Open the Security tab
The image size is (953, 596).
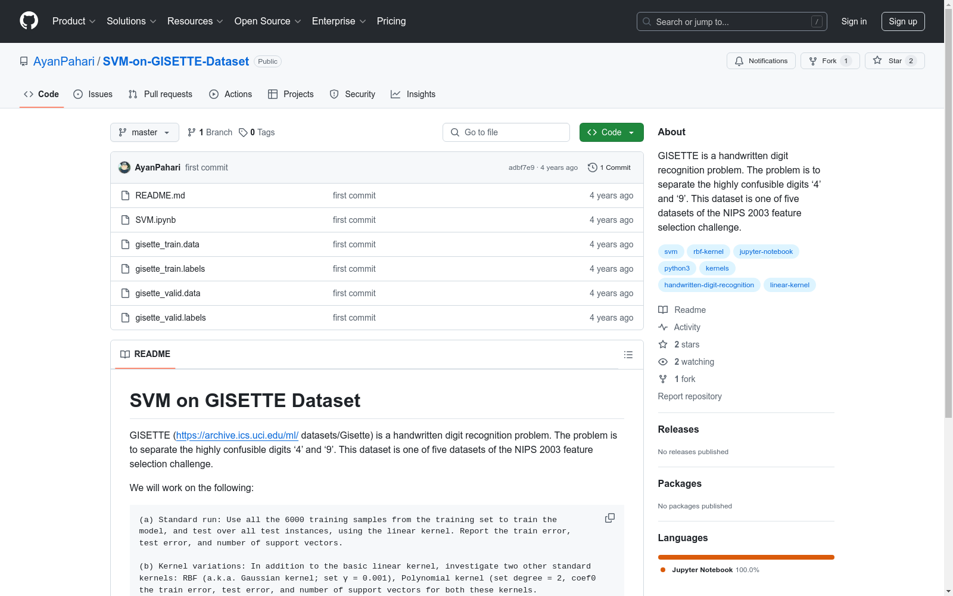click(x=353, y=94)
